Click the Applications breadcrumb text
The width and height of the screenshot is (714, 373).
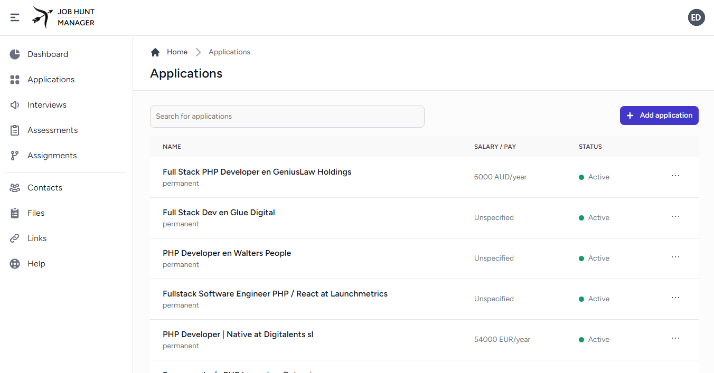click(229, 52)
